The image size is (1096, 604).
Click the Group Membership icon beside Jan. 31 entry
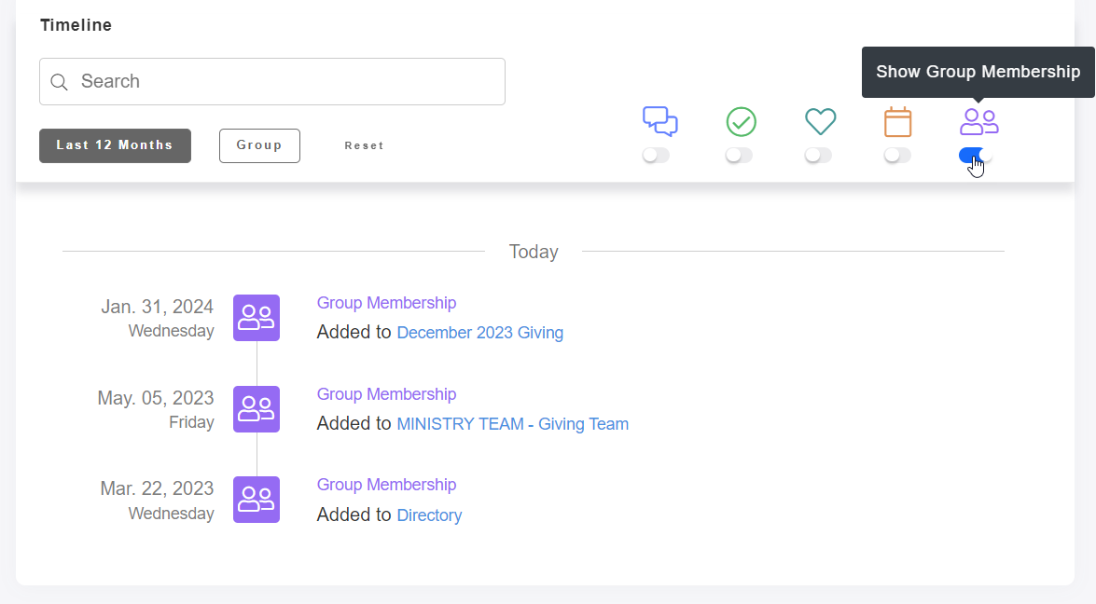[x=257, y=318]
